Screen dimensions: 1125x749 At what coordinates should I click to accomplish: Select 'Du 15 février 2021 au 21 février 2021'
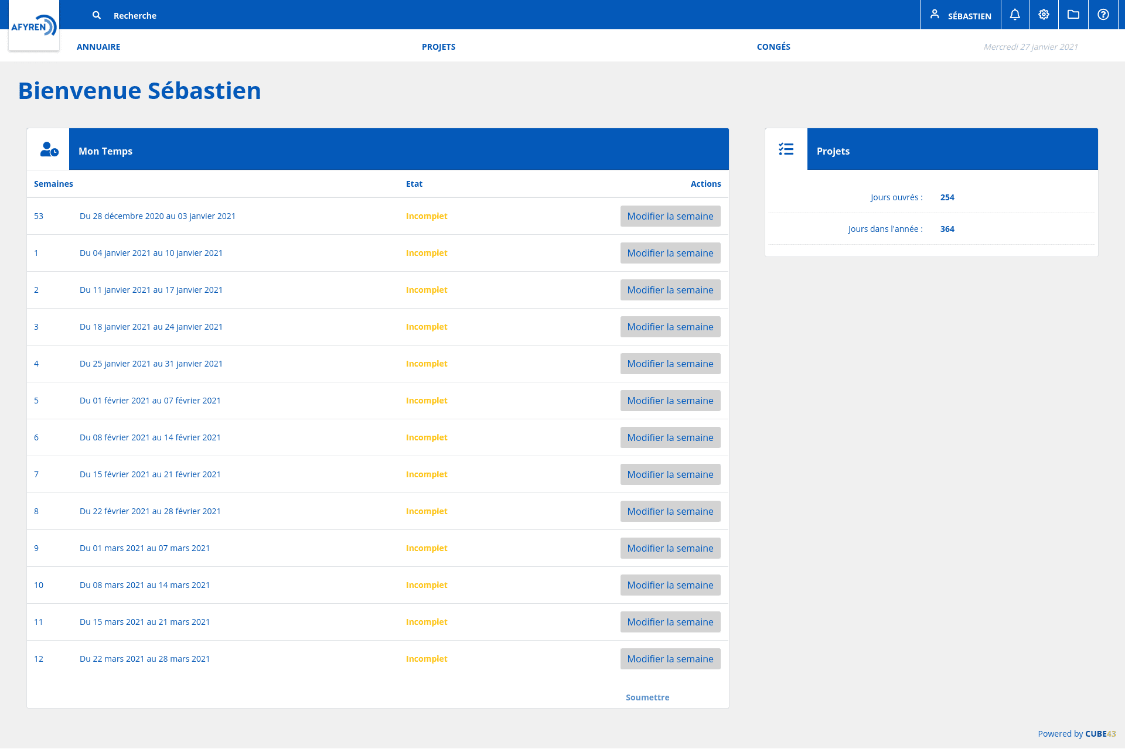pyautogui.click(x=150, y=474)
